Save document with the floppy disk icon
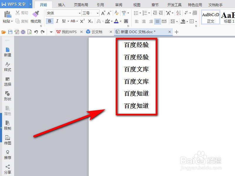The width and height of the screenshot is (235, 176). tap(10, 32)
